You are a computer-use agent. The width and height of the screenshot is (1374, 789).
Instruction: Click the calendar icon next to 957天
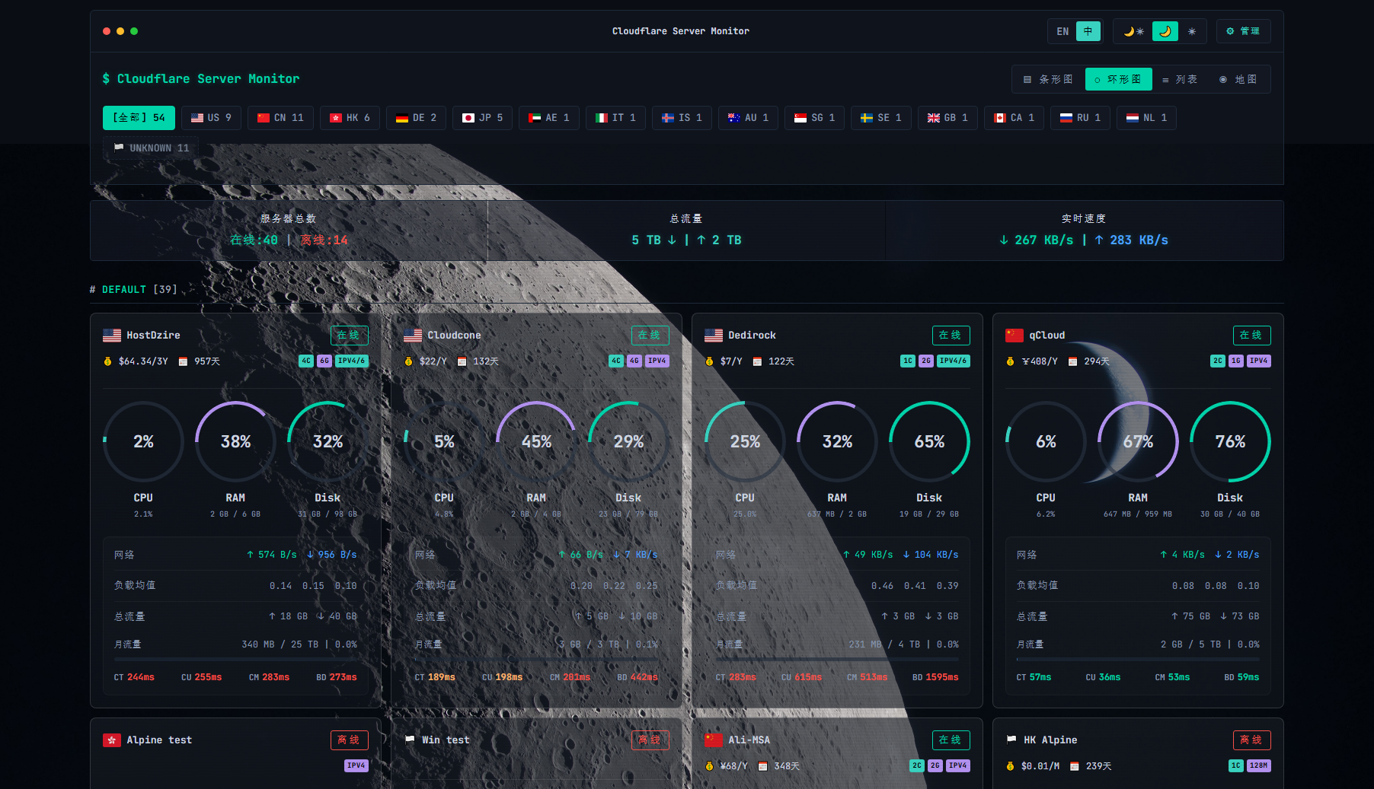tap(183, 361)
